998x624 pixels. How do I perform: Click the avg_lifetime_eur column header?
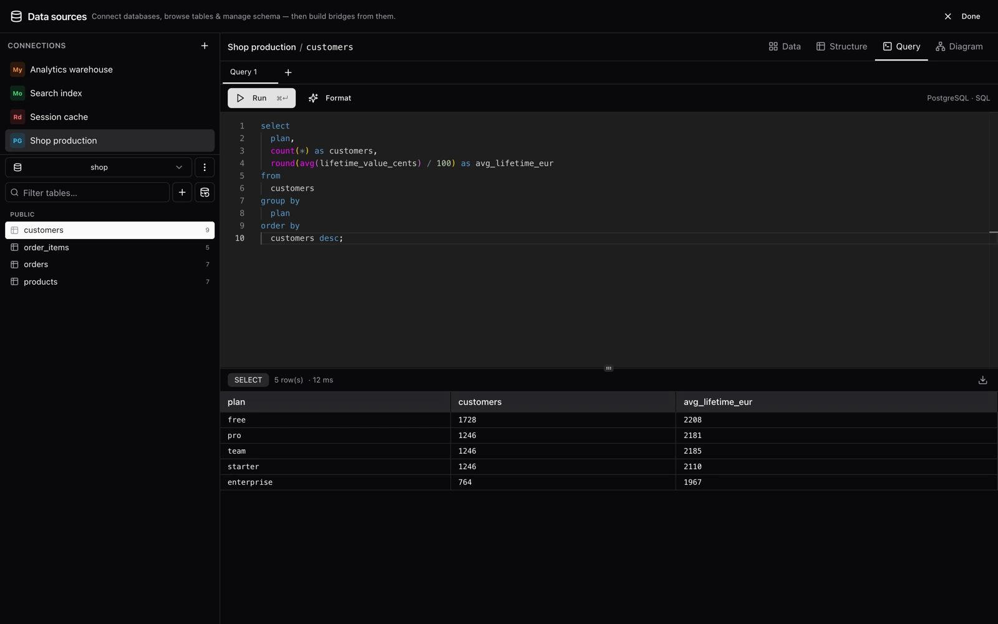tap(836, 402)
